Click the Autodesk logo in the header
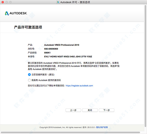 (x=16, y=13)
